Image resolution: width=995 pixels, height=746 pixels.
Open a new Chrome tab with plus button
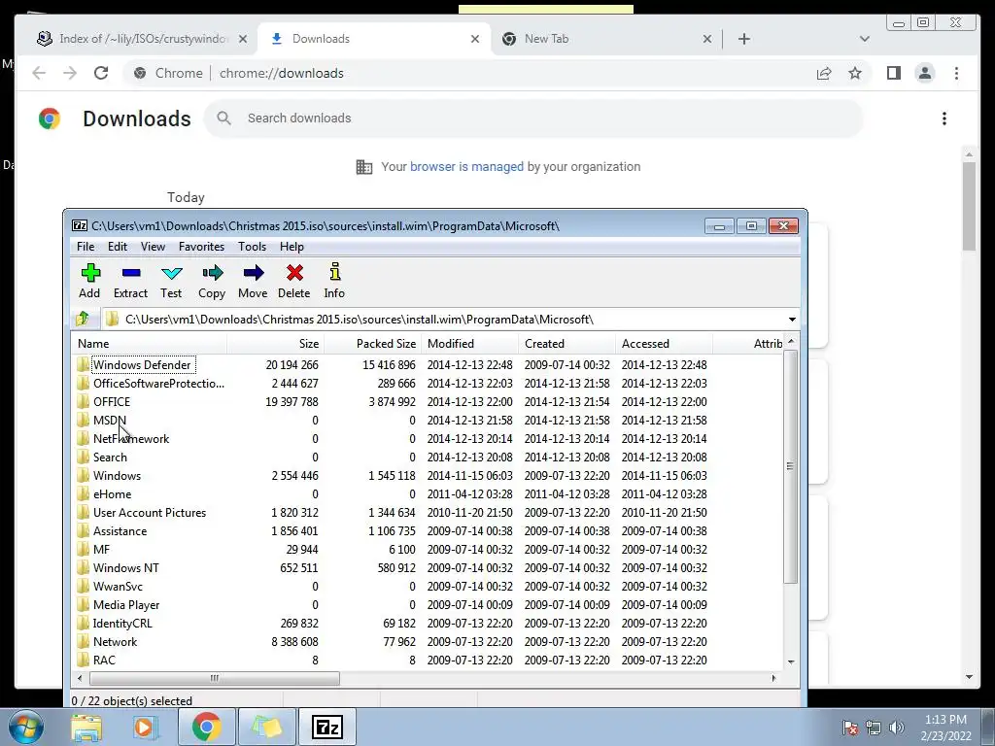tap(744, 39)
